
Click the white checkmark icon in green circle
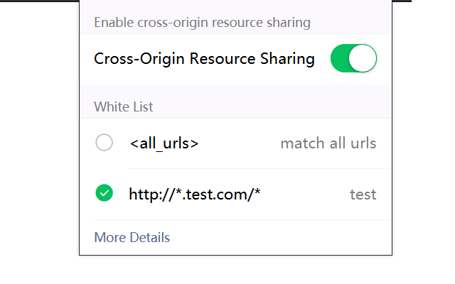point(105,193)
